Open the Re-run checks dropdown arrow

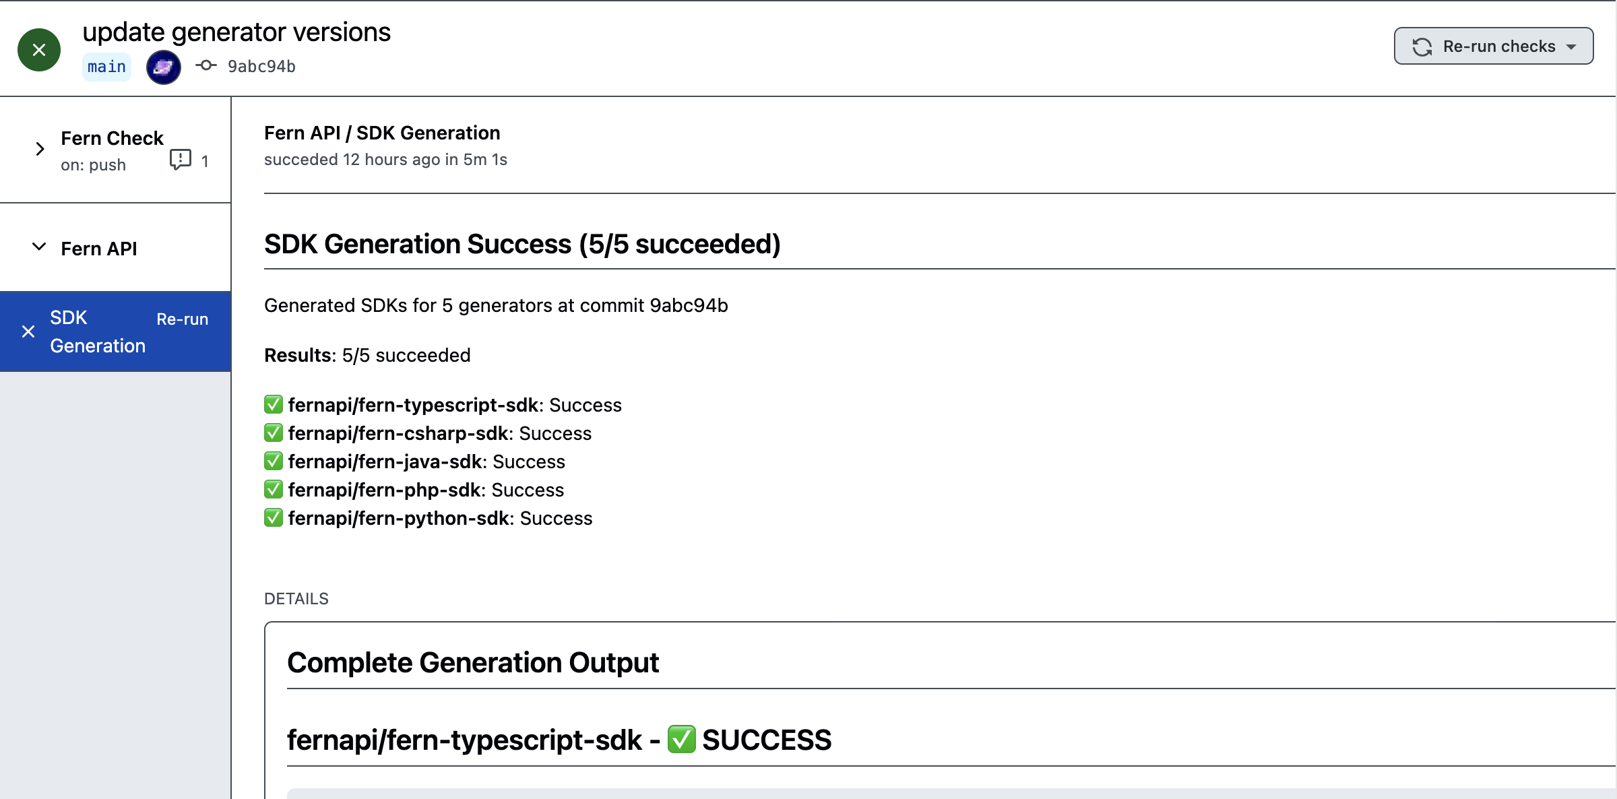(x=1572, y=46)
